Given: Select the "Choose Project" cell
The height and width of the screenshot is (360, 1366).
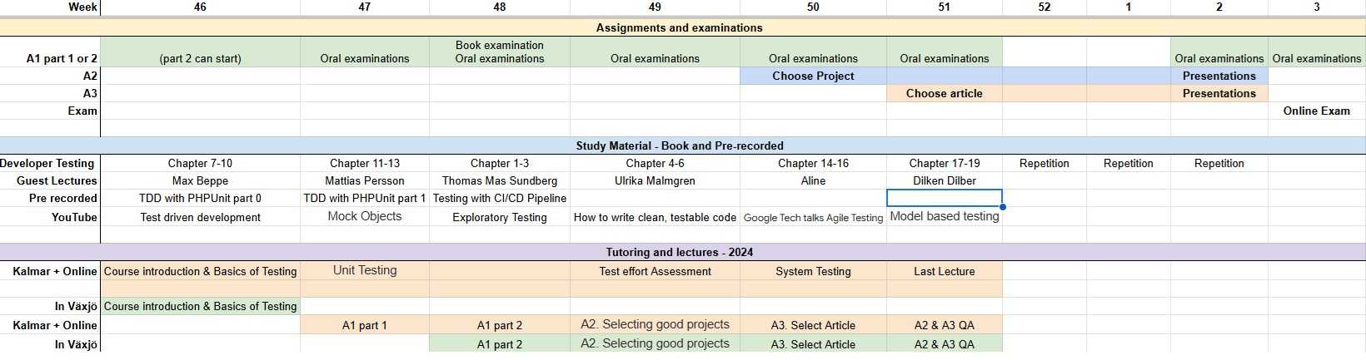Looking at the screenshot, I should (813, 76).
